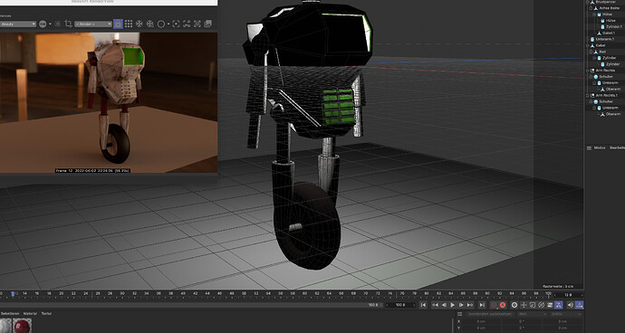Open the small arrow beside the circle icon

168,24
